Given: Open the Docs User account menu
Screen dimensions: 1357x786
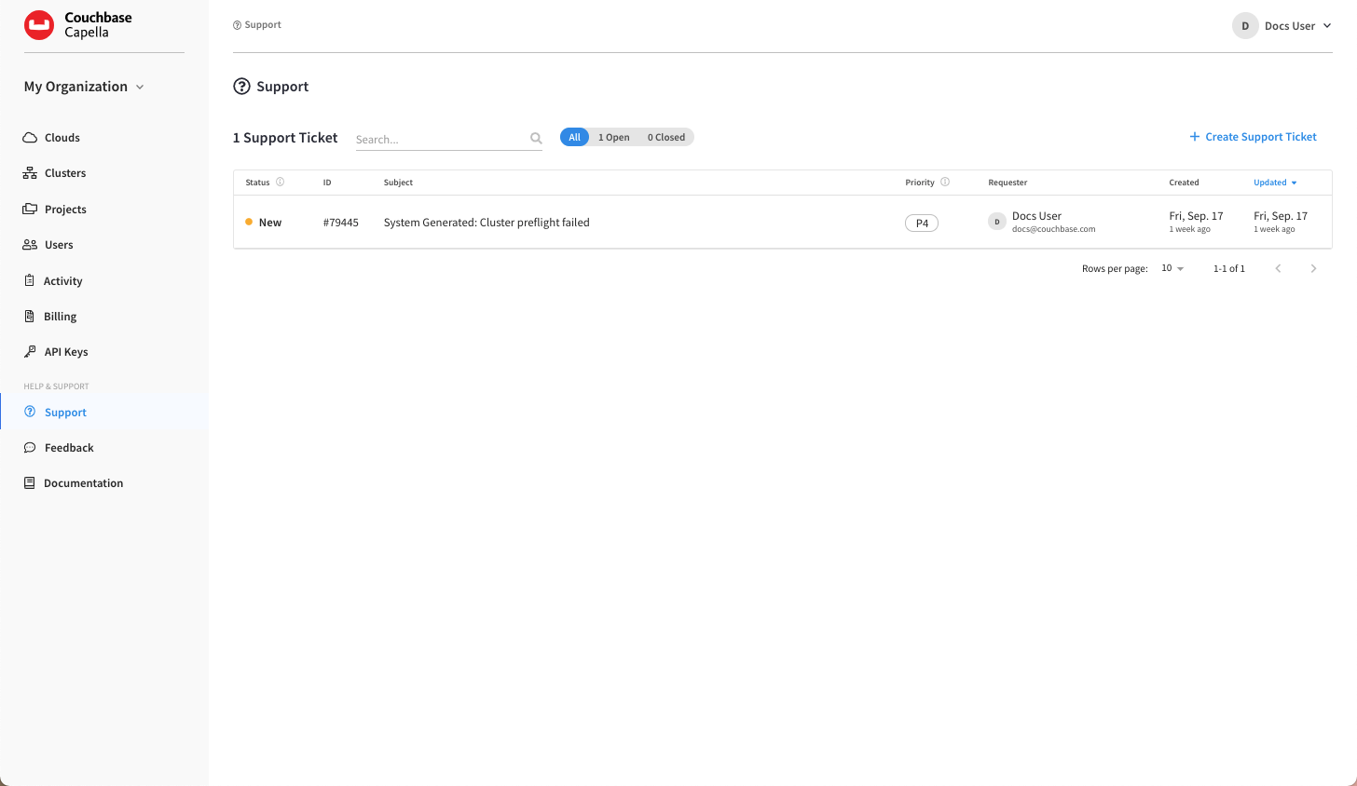Looking at the screenshot, I should [x=1282, y=25].
